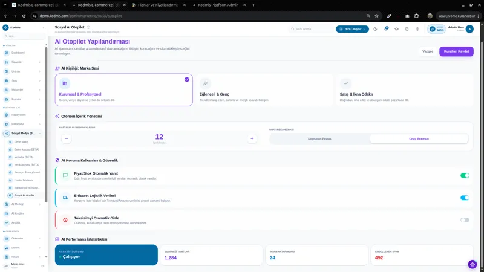Expand the Siparişler submenu chevron
The width and height of the screenshot is (484, 272).
point(40,62)
